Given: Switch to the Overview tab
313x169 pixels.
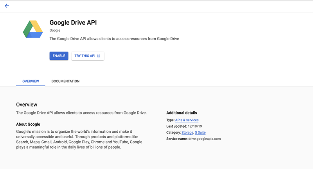Looking at the screenshot, I should click(31, 81).
